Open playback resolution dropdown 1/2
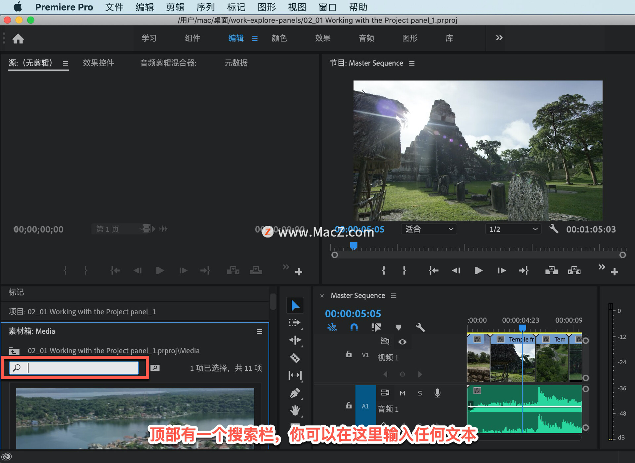This screenshot has width=635, height=463. 513,229
